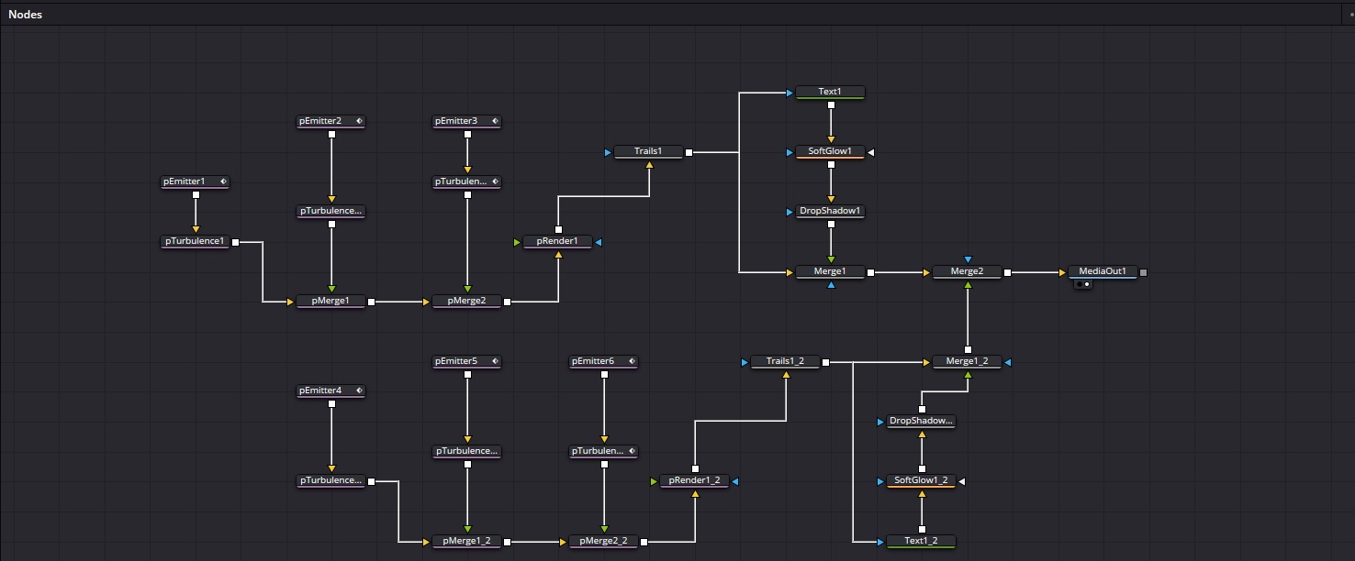Click the small icon on pEmitter3 node
The image size is (1355, 561).
click(495, 121)
